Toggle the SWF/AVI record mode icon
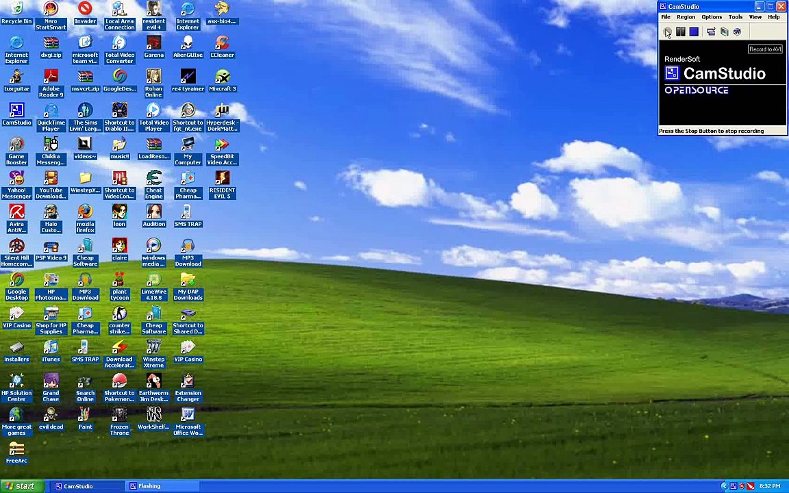 point(737,31)
